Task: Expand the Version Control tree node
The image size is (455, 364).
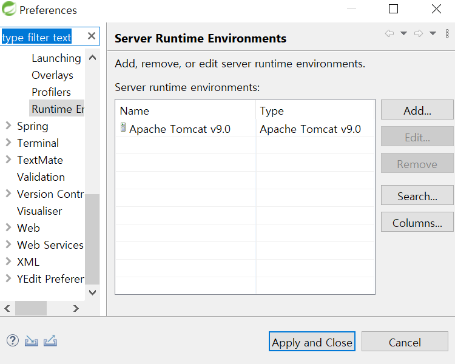Action: [x=8, y=194]
